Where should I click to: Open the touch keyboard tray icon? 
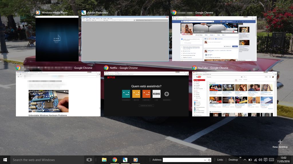pos(272,160)
